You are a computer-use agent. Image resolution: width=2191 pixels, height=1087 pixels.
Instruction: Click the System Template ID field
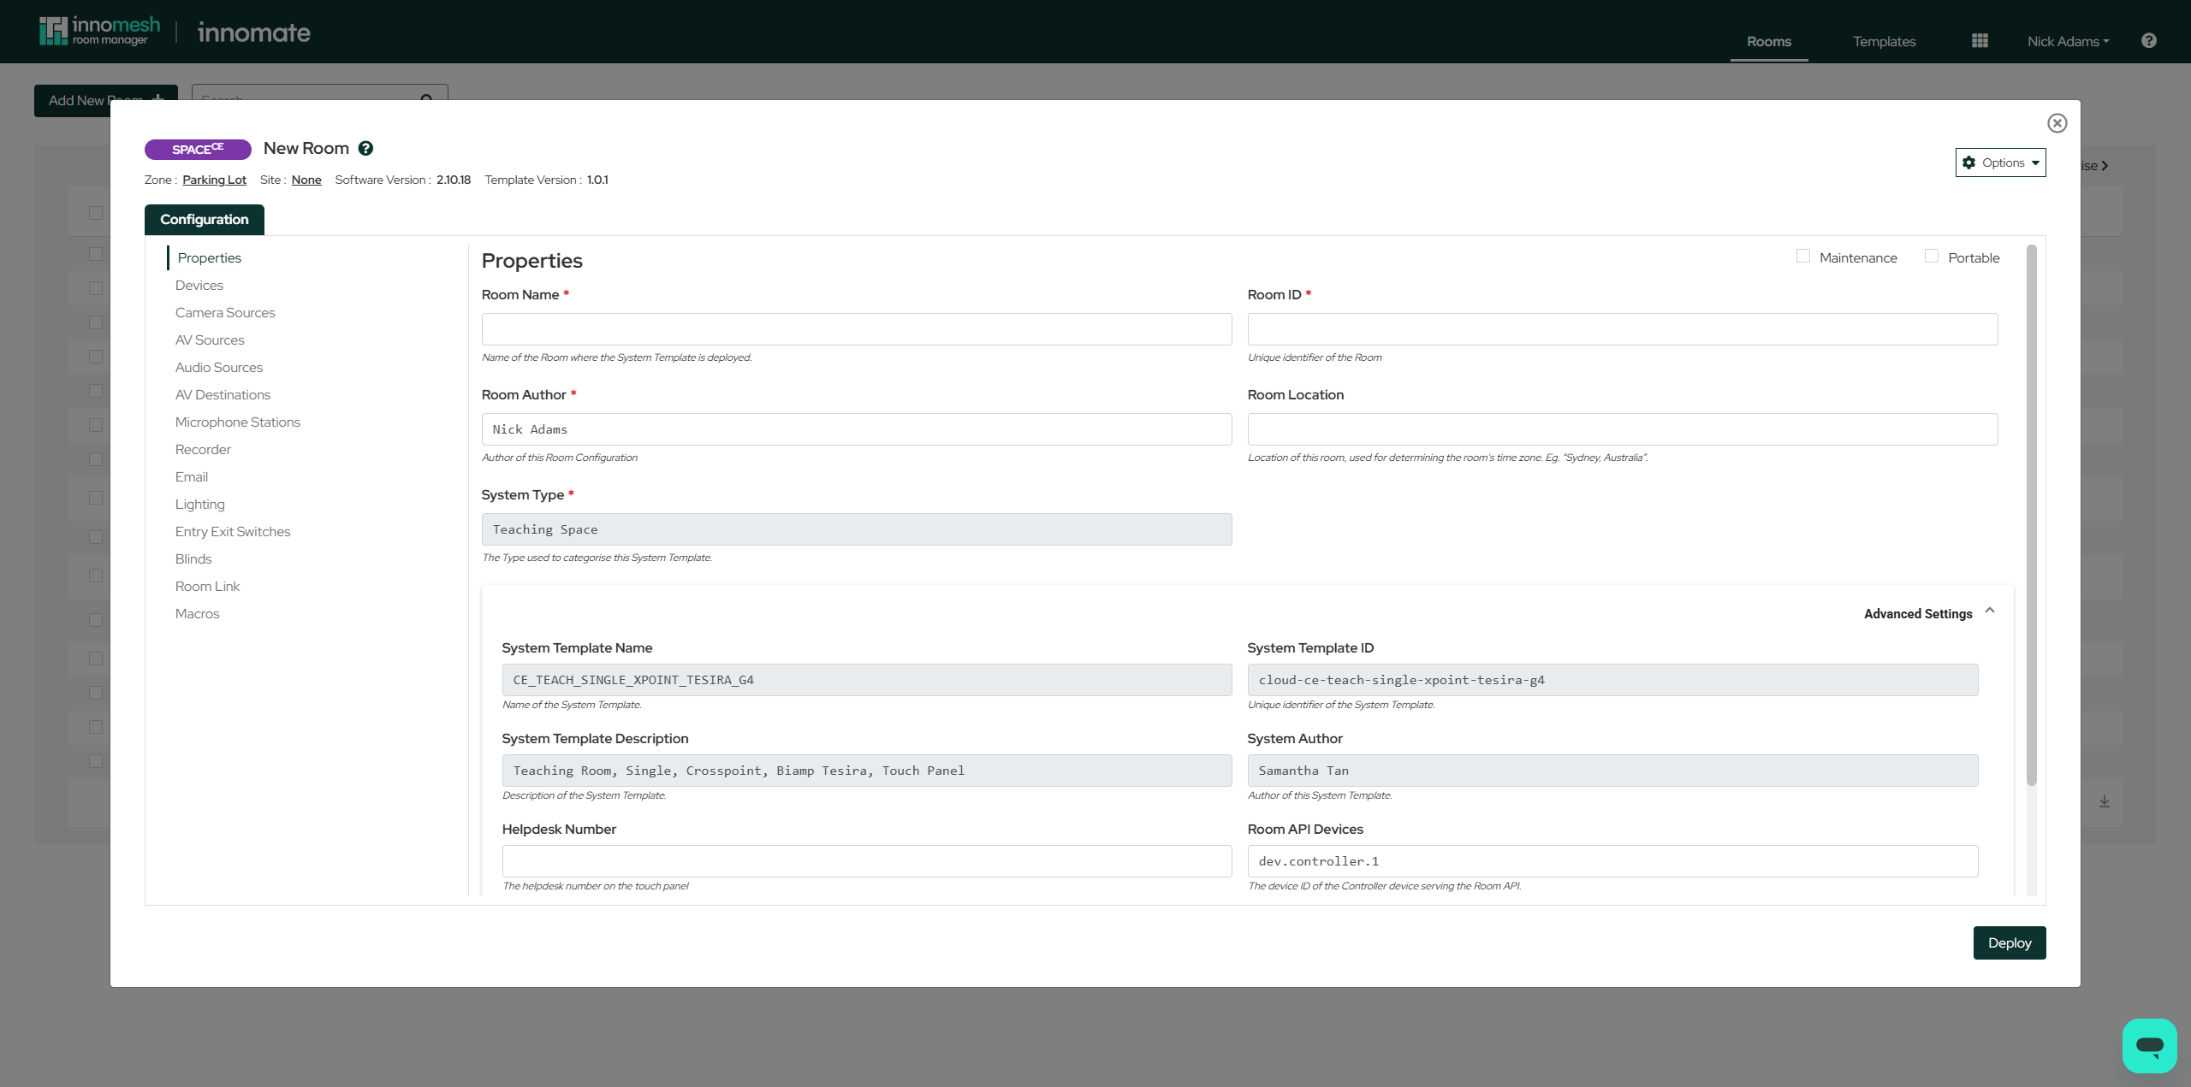pyautogui.click(x=1613, y=680)
